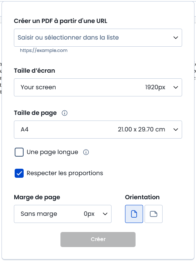Expand the A4 page size dropdown
196x261 pixels.
pos(98,130)
